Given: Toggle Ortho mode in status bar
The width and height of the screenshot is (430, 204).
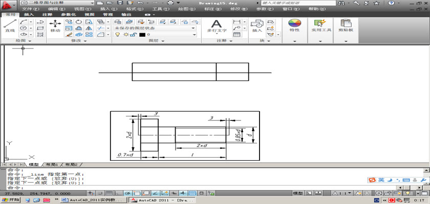Looking at the screenshot, I should pos(118,193).
